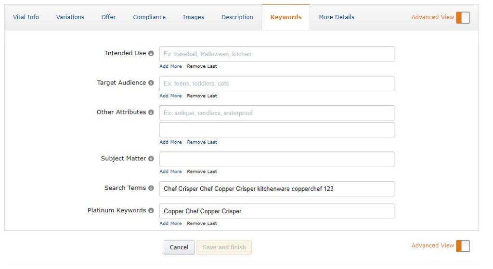Add More under Other Attributes
Screen dimensions: 493x269
(170, 142)
